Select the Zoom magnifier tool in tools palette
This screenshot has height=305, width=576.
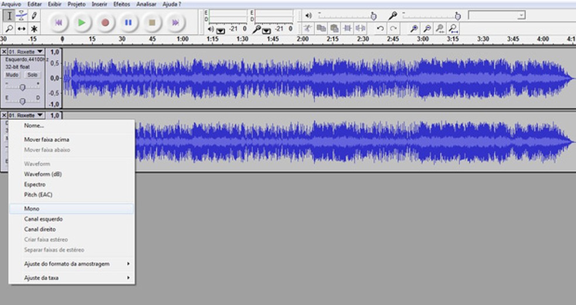pyautogui.click(x=9, y=29)
